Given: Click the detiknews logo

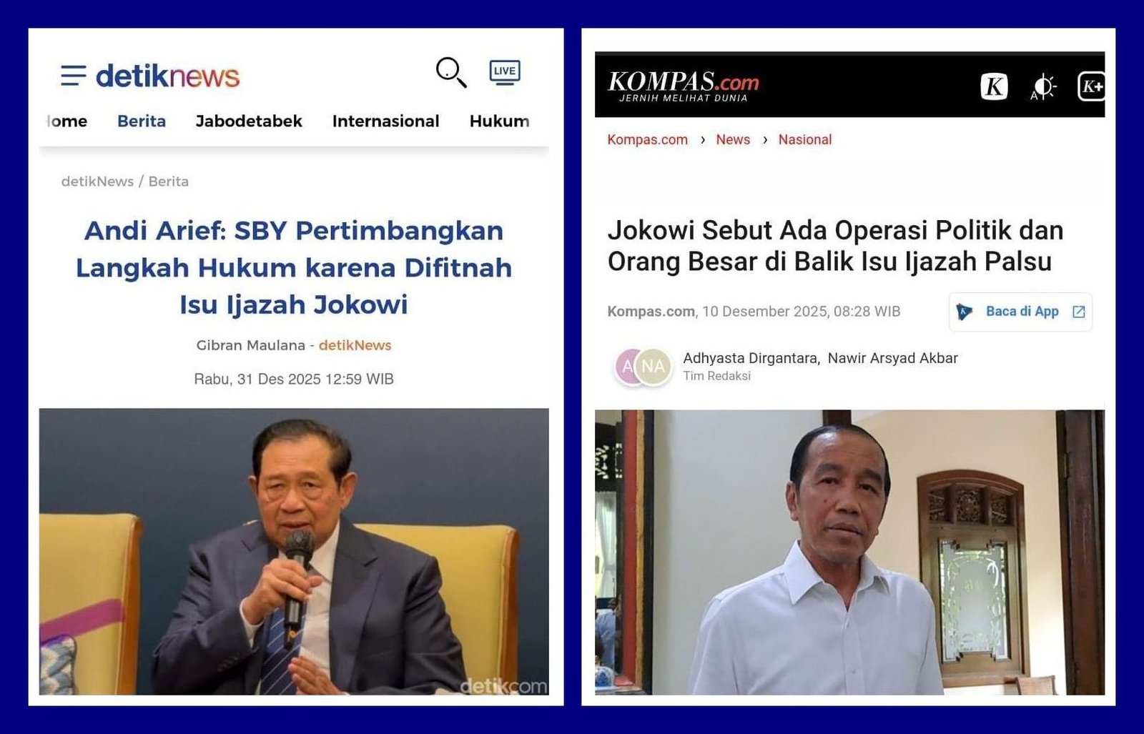Looking at the screenshot, I should pos(167,76).
